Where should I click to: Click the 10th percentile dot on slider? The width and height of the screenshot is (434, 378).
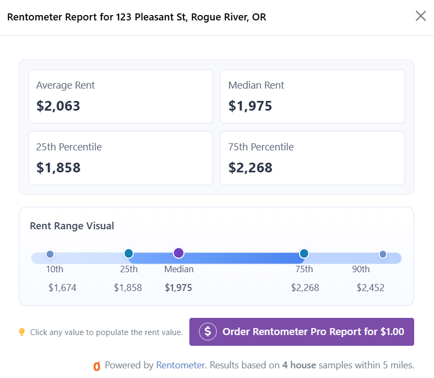(x=50, y=254)
